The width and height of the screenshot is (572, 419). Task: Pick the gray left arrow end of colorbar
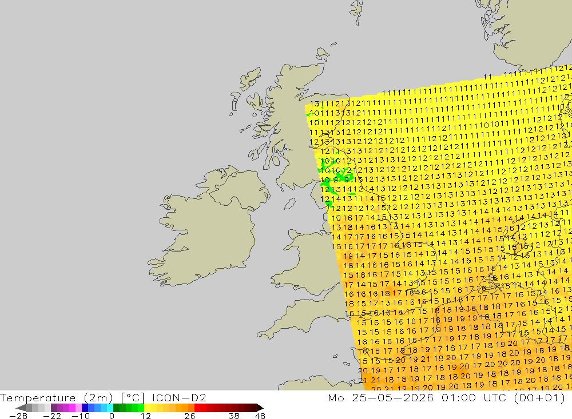(x=21, y=408)
